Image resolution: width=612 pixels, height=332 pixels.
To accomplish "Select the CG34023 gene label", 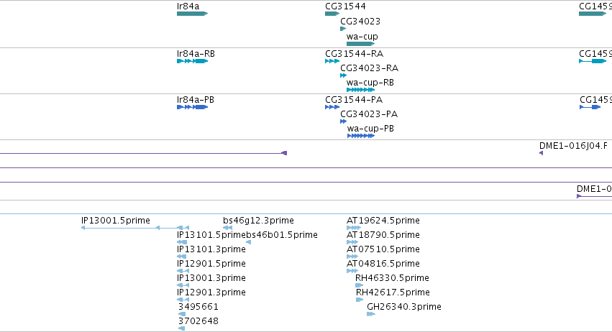I will [x=360, y=22].
